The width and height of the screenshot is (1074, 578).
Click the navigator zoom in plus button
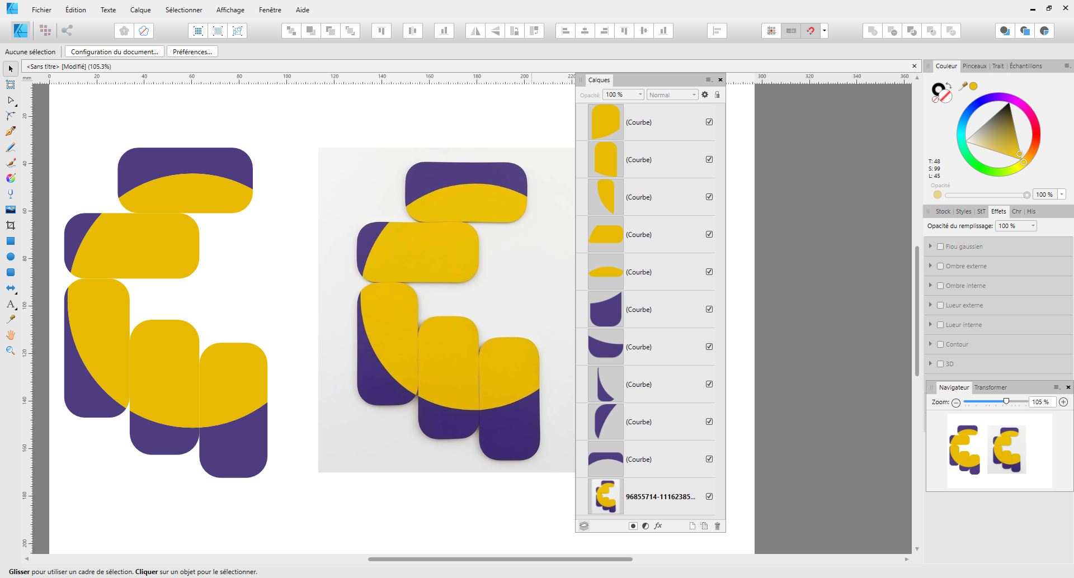(x=1063, y=402)
